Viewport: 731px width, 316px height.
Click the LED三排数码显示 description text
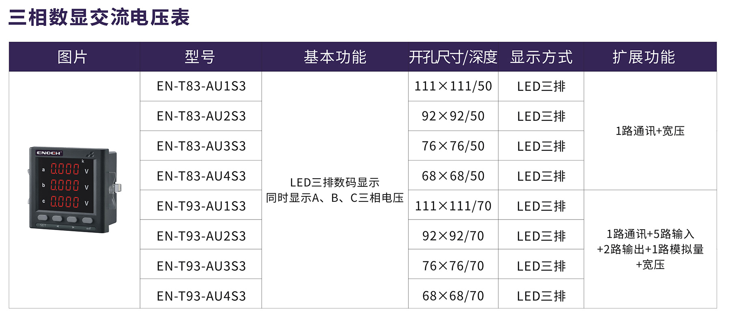[335, 182]
